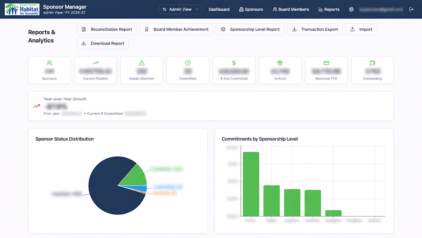This screenshot has height=238, width=422.
Task: Click the Import button
Action: tap(361, 29)
